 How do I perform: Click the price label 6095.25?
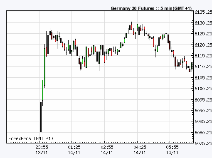203,100
